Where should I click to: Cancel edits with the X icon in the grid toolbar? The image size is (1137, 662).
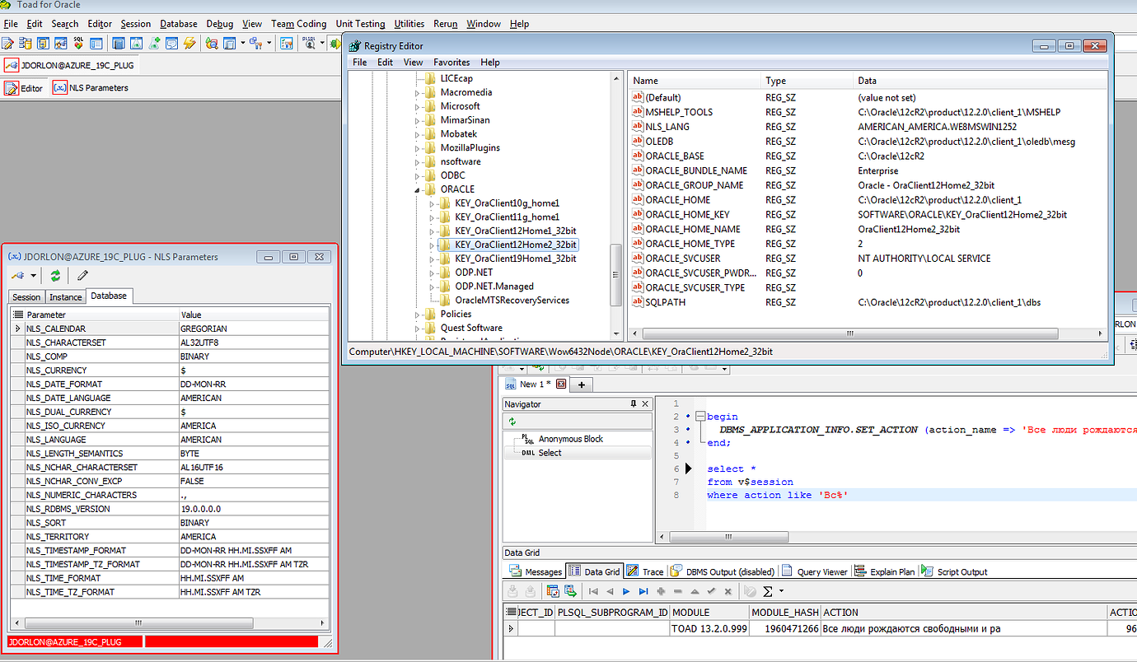[x=727, y=591]
